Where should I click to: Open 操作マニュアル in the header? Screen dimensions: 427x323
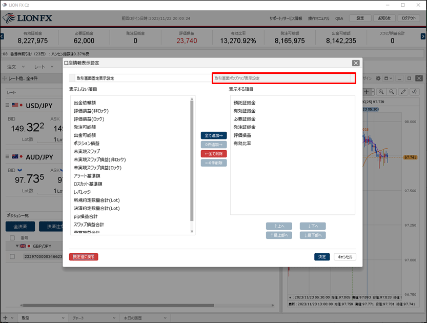[x=319, y=18]
